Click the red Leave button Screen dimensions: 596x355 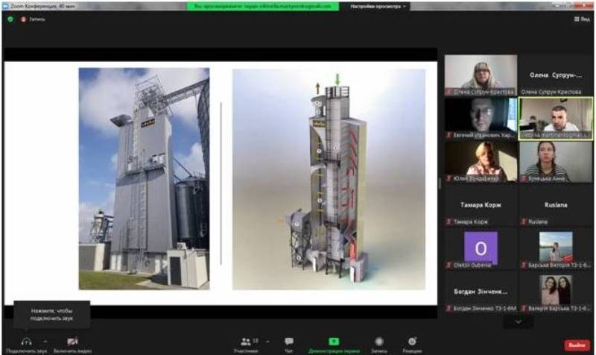click(x=575, y=345)
